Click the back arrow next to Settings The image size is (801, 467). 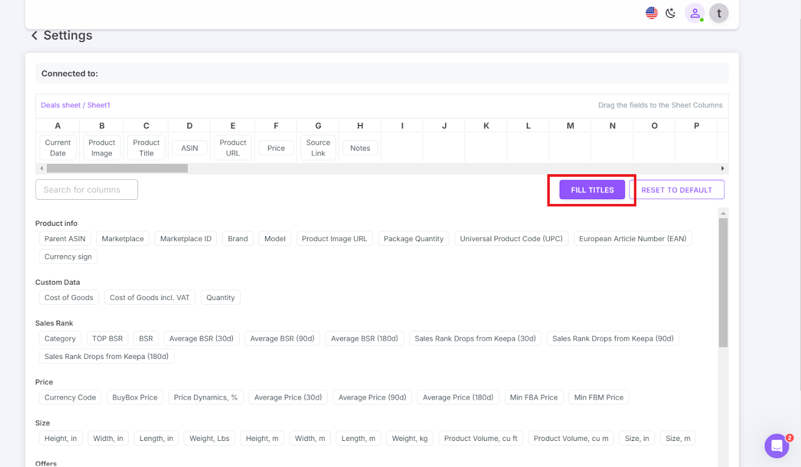coord(35,35)
